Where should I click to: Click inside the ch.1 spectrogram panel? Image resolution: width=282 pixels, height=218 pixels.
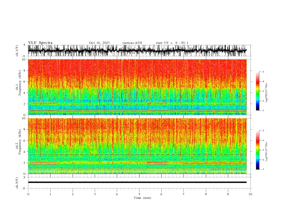[x=137, y=87]
